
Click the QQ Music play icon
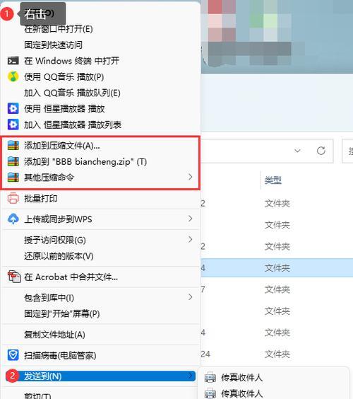tap(13, 76)
